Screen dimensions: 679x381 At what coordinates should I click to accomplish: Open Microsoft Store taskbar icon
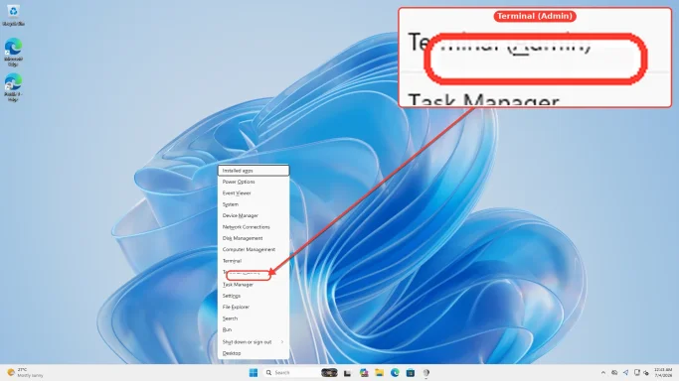[411, 373]
